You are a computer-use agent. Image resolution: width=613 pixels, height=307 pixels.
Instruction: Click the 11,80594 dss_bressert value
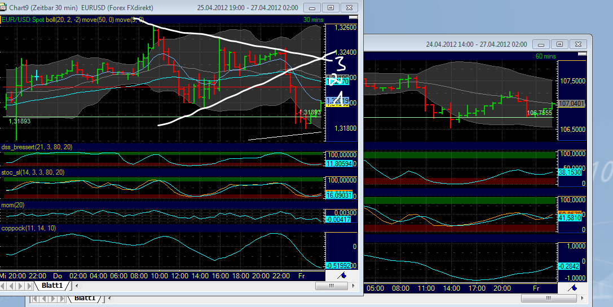pyautogui.click(x=339, y=164)
